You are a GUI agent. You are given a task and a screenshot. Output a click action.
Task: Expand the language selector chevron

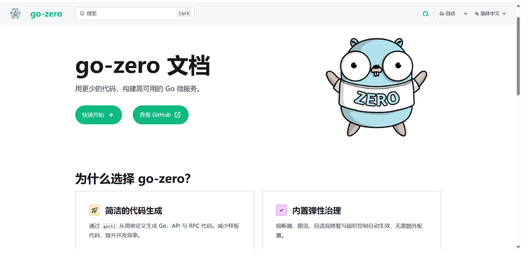pos(504,14)
